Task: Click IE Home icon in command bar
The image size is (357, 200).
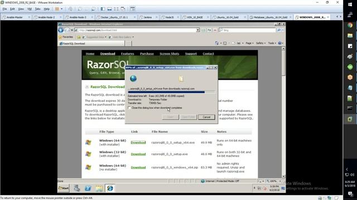Action: [x=216, y=43]
